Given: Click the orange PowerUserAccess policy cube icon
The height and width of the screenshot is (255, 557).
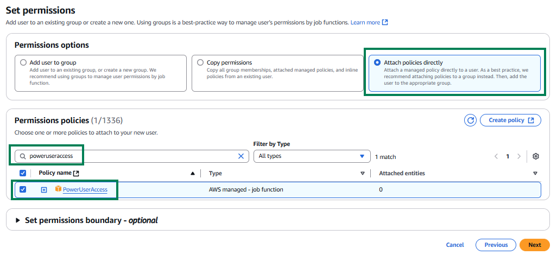Looking at the screenshot, I should click(x=58, y=189).
